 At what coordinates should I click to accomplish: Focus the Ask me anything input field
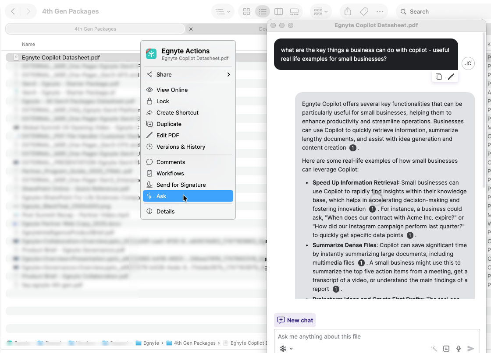pos(377,336)
